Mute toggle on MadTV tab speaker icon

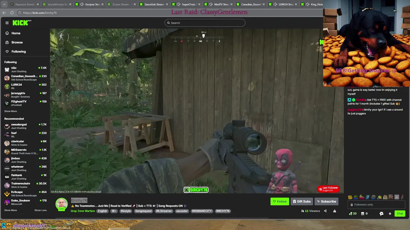pyautogui.click(x=211, y=4)
